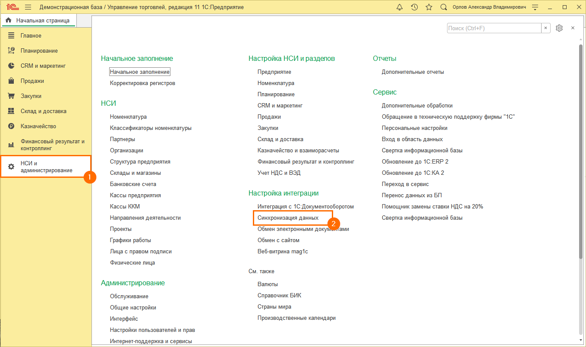Screen dimensions: 586x347
Task: Open the hamburger main menu icon
Action: point(28,7)
